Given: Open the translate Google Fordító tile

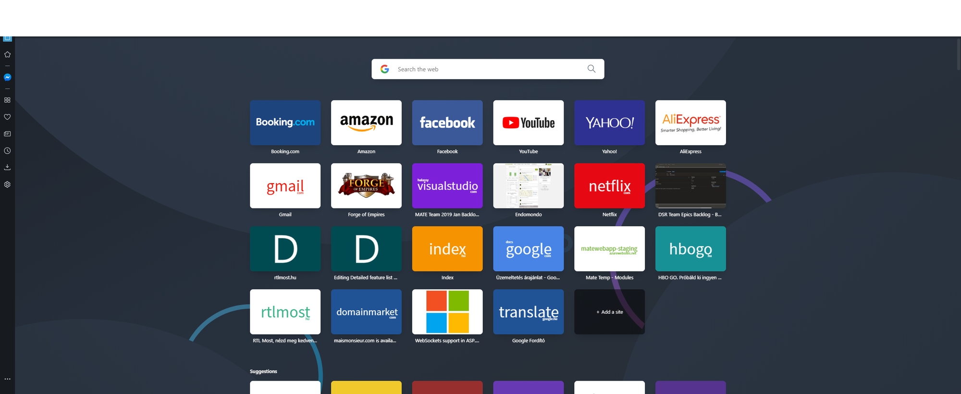Looking at the screenshot, I should 529,312.
